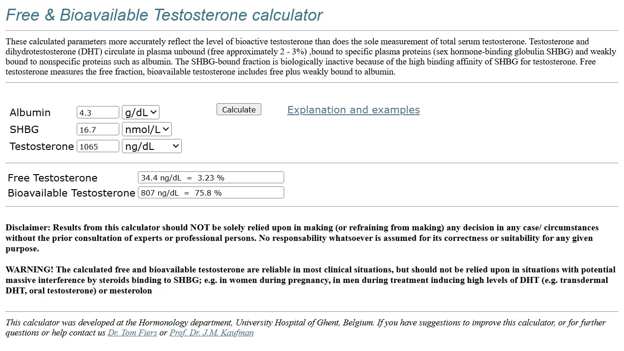This screenshot has height=351, width=624.
Task: Click the Free Testosterone label
Action: 53,178
